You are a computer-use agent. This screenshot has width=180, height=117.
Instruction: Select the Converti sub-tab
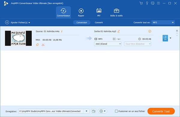[x=99, y=22]
